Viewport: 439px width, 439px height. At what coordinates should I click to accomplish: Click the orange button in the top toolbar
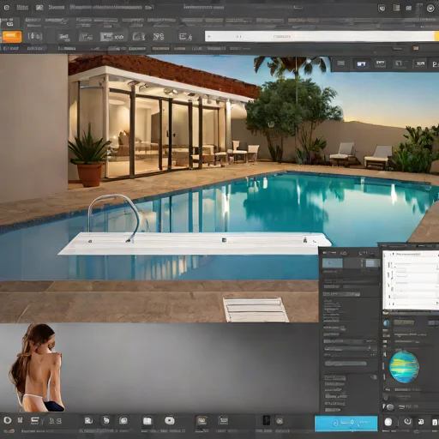(12, 36)
